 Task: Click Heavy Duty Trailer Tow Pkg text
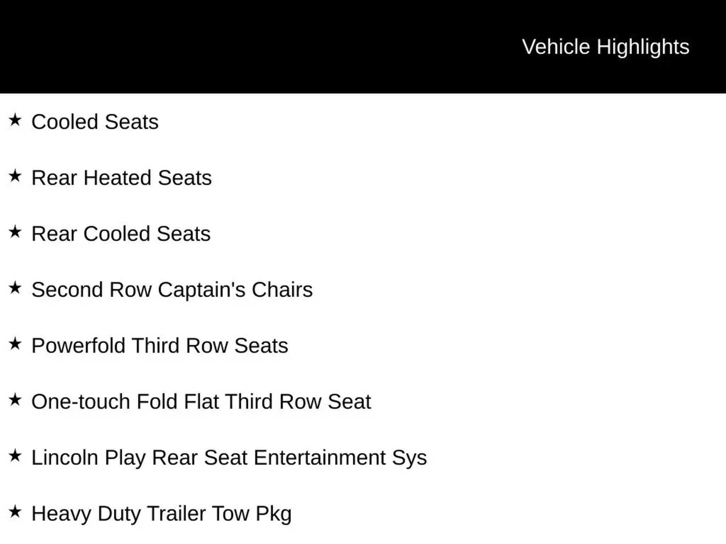click(x=161, y=514)
